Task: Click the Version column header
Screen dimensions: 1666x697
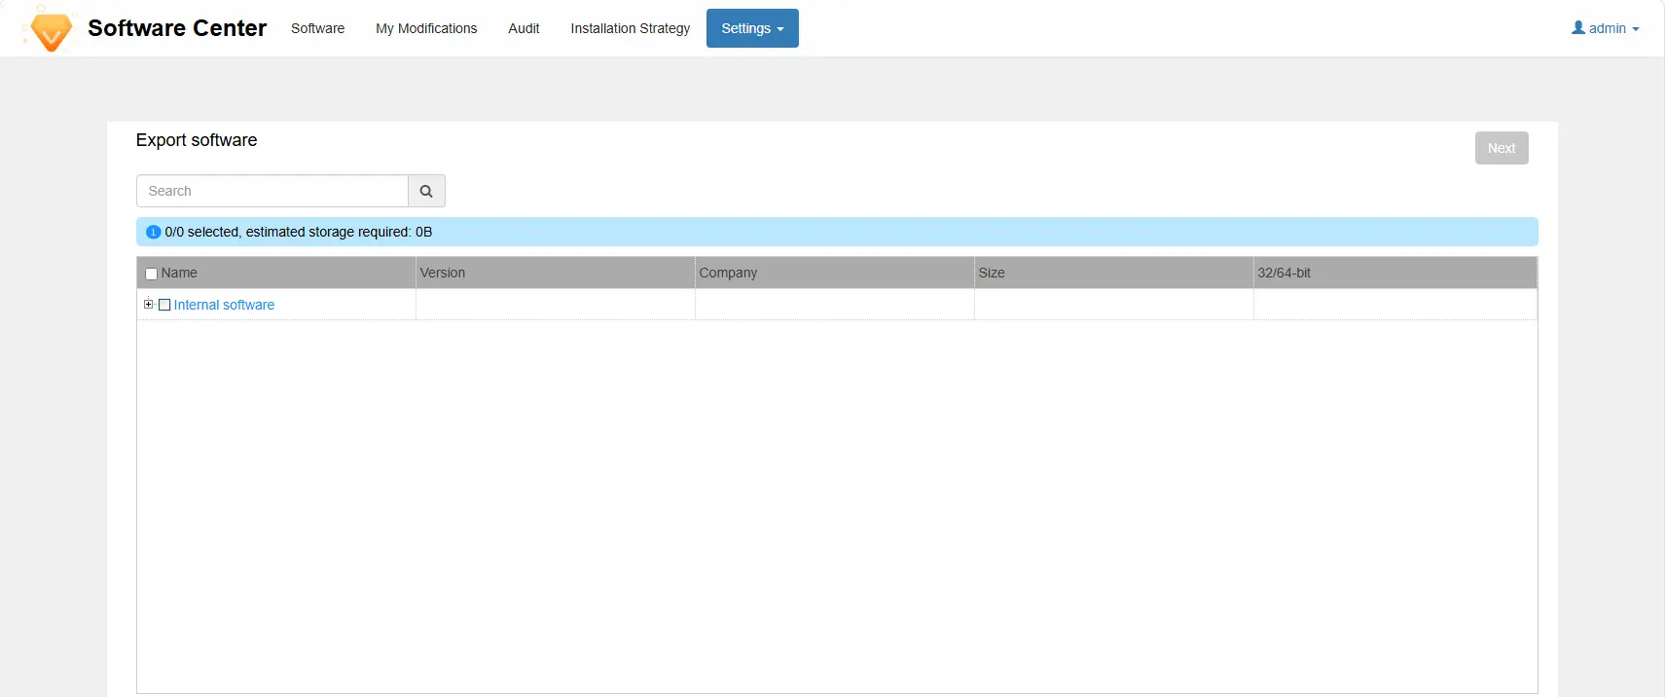Action: [556, 273]
